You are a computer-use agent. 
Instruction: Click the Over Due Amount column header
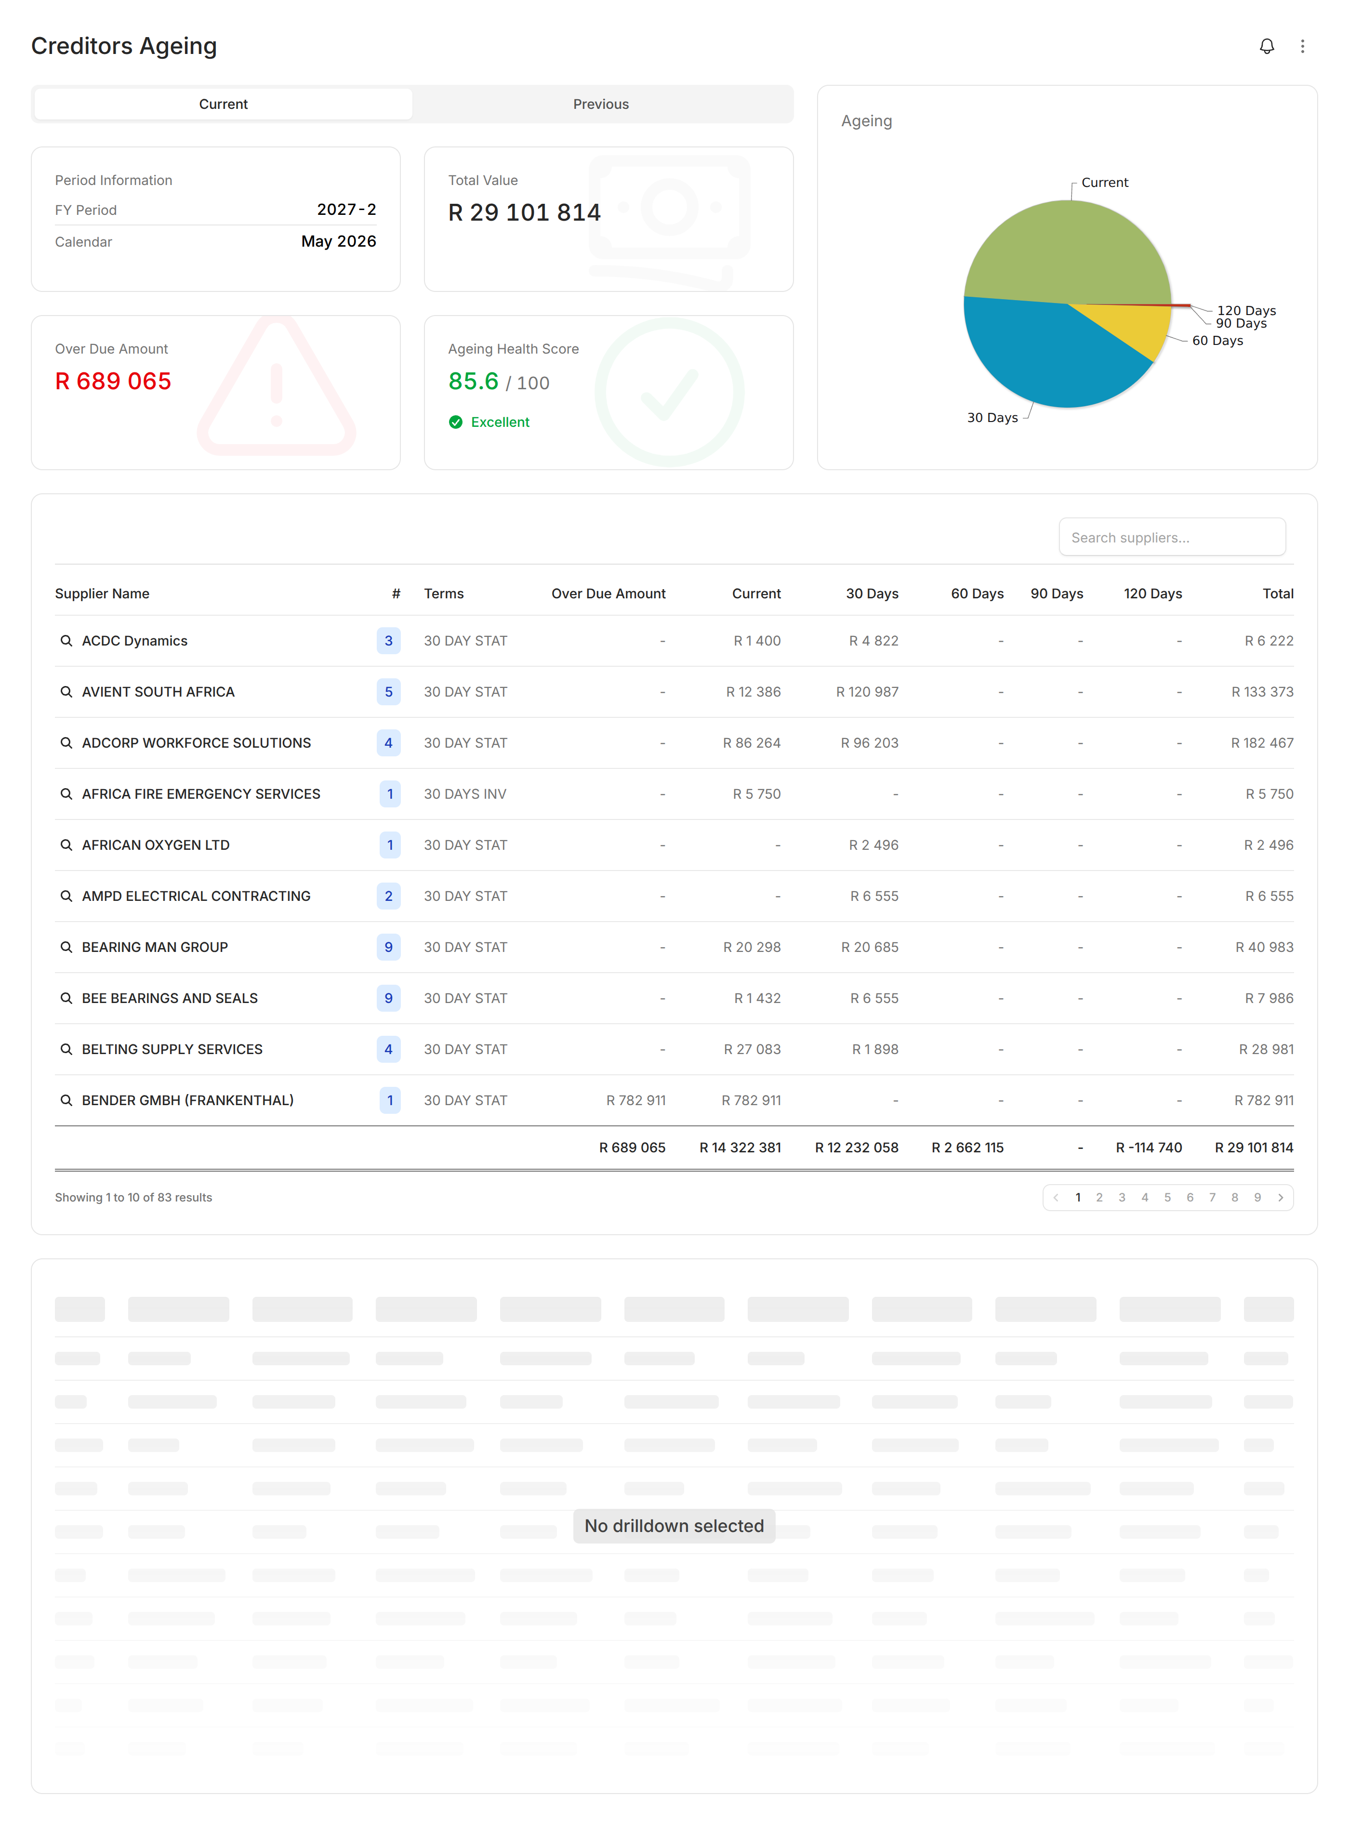608,594
